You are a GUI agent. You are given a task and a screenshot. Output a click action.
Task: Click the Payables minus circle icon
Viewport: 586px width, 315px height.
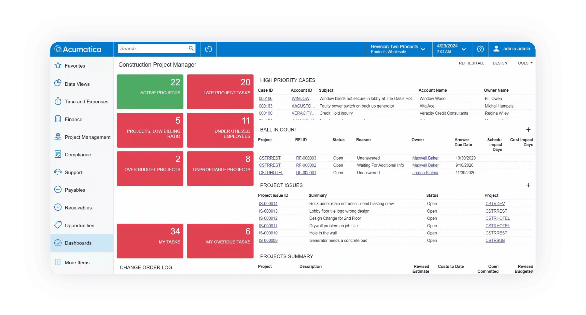pos(58,190)
